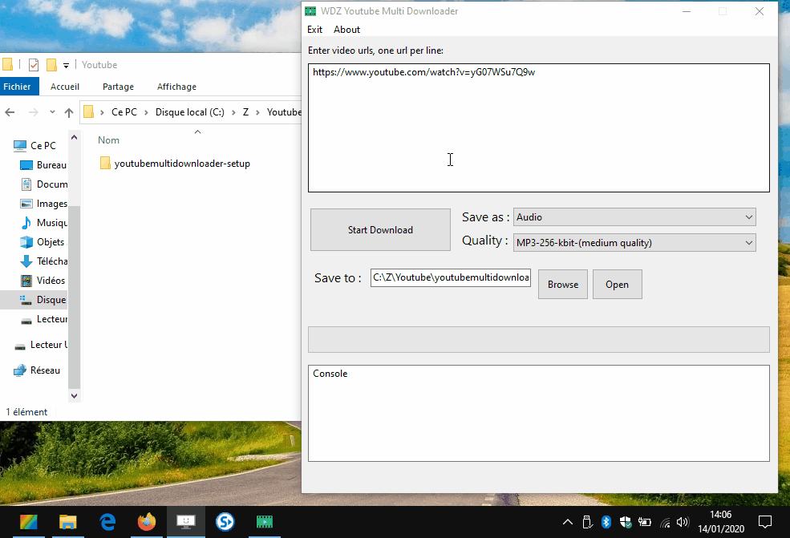Click the WDZ downloader taskbar icon
Screen dimensions: 790x538
[x=265, y=522]
